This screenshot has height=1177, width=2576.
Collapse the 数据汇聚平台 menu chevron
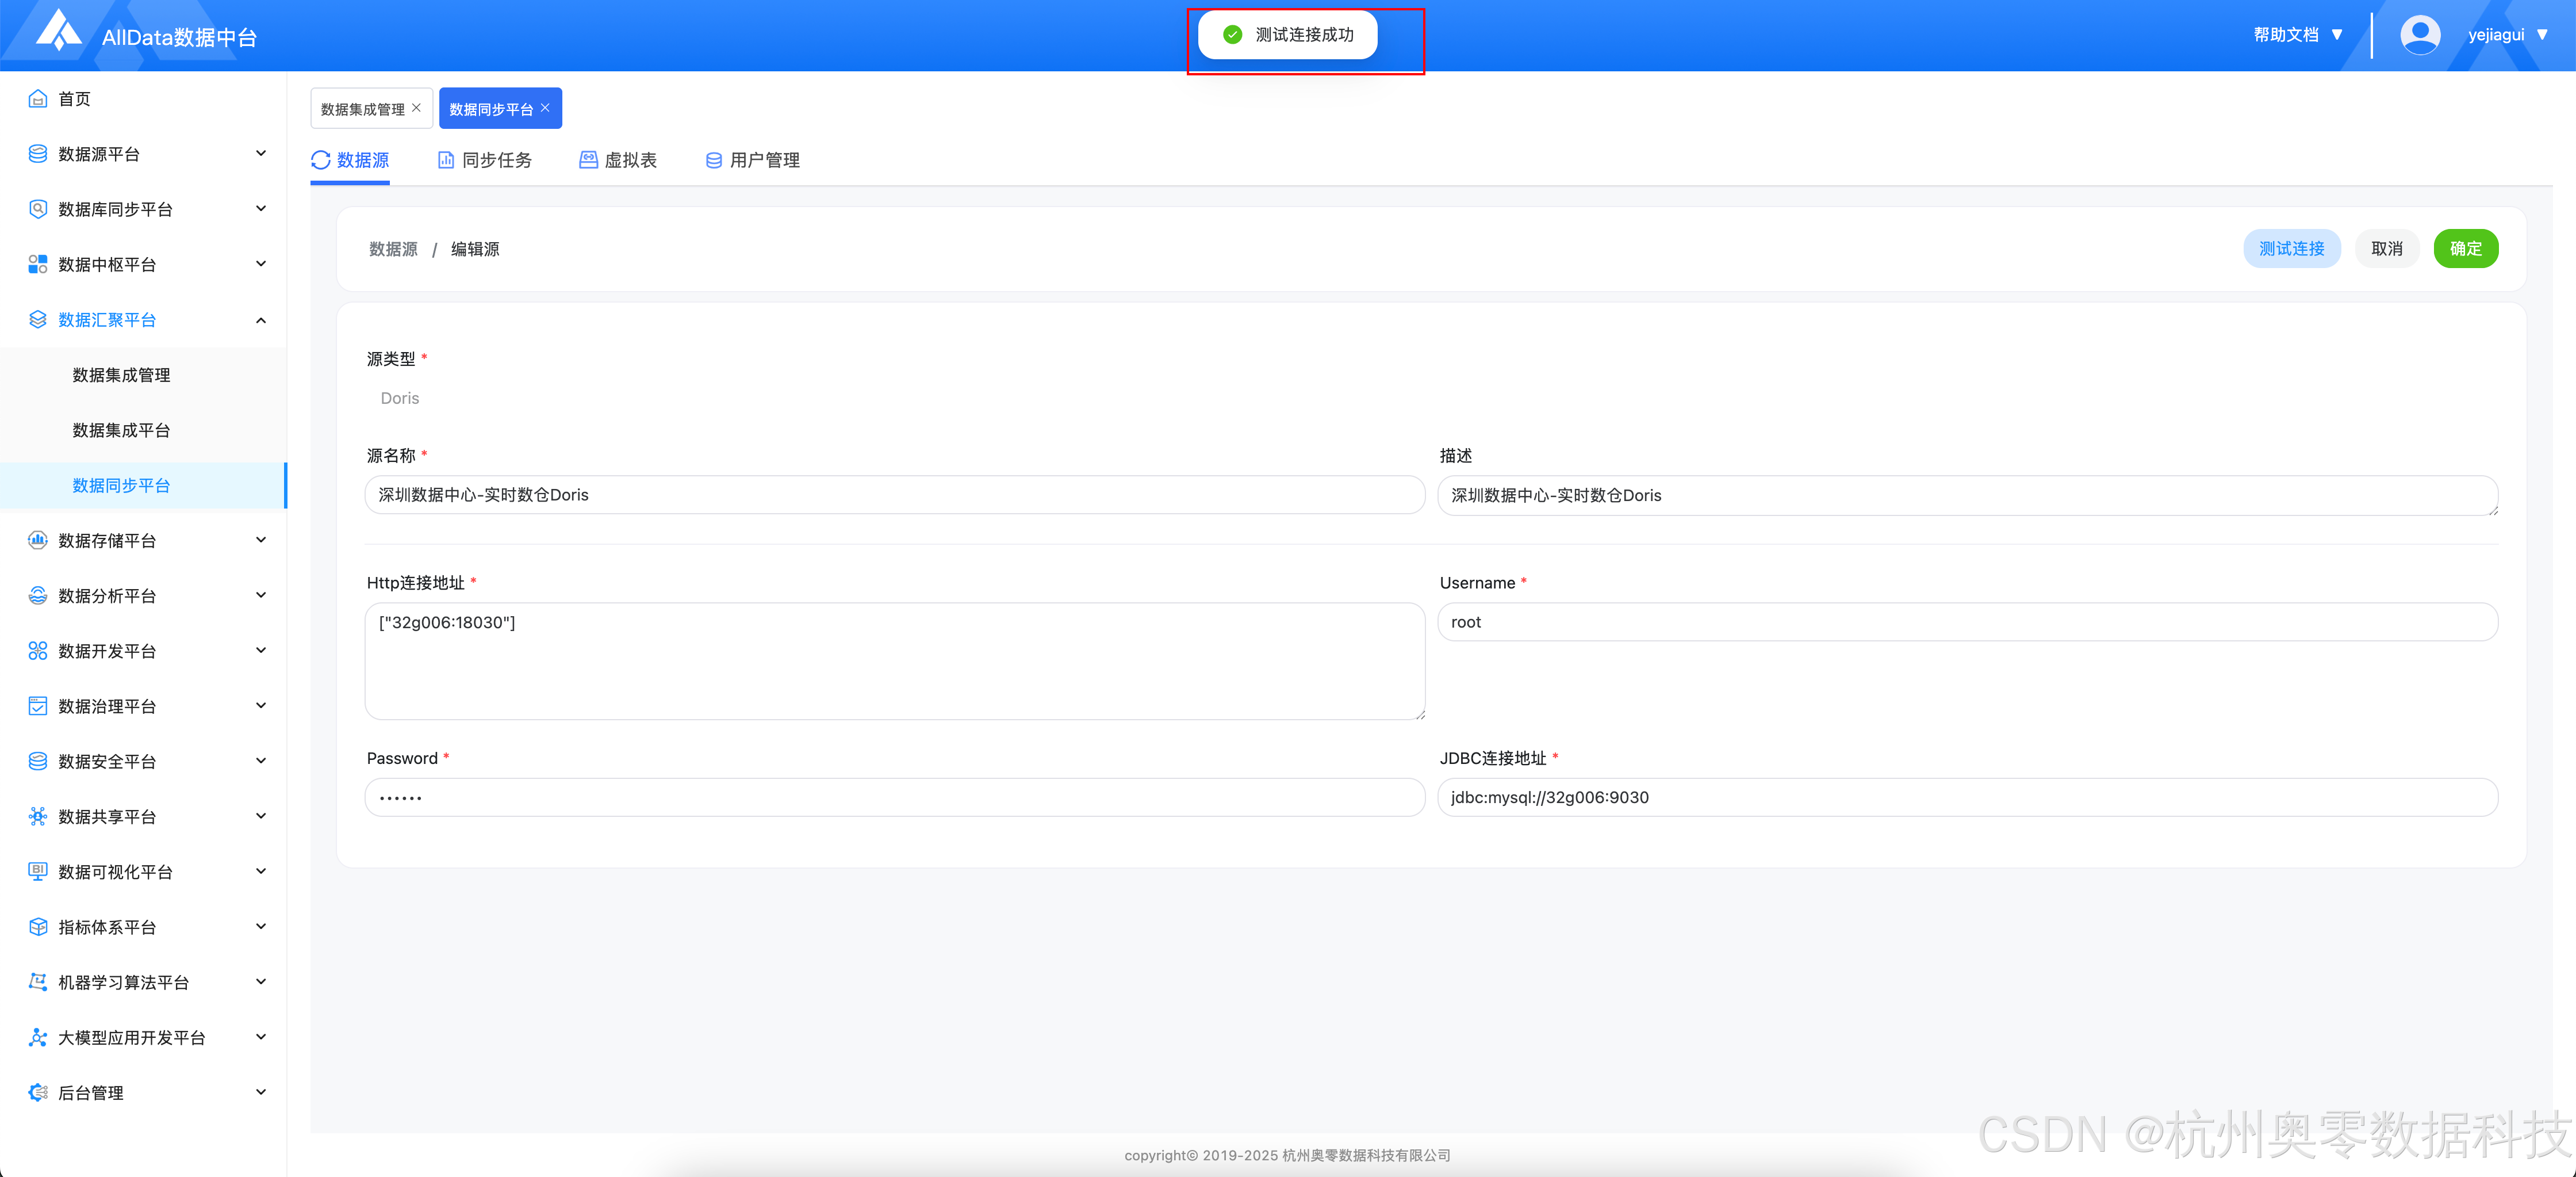(261, 320)
